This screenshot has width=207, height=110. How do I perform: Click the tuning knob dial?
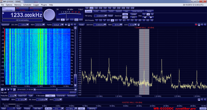(x=49, y=15)
